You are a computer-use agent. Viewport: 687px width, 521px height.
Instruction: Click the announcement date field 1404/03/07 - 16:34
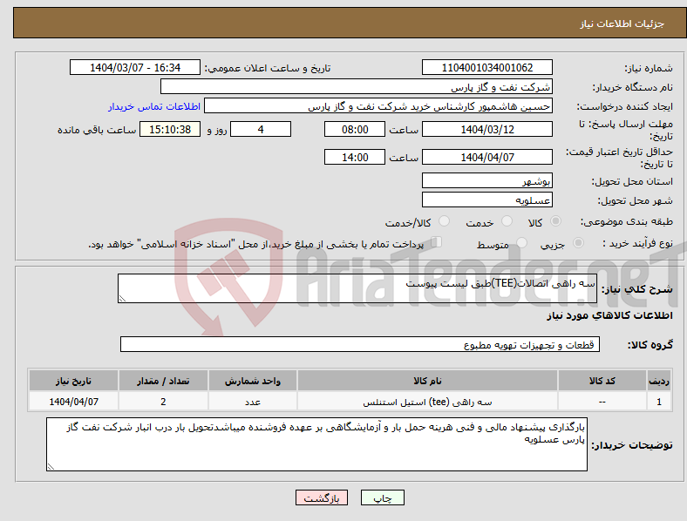point(135,67)
